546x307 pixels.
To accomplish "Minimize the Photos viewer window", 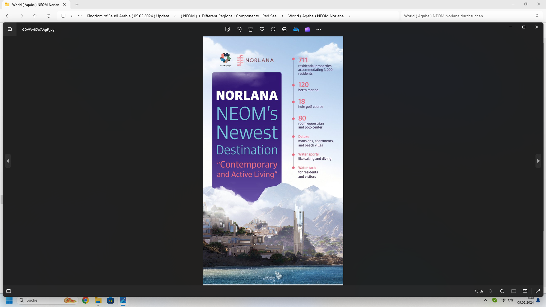I will 511,27.
